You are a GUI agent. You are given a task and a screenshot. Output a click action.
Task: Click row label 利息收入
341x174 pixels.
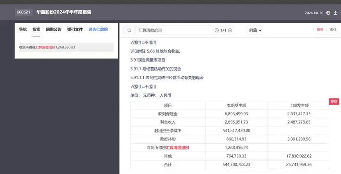coord(168,122)
